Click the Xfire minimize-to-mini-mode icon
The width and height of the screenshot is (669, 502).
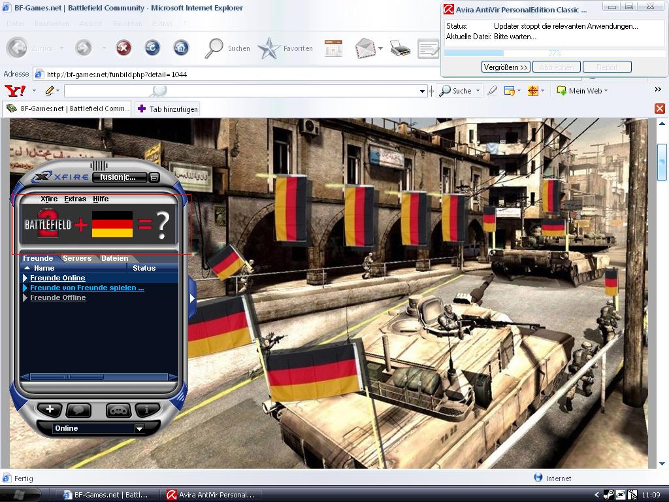(x=154, y=177)
